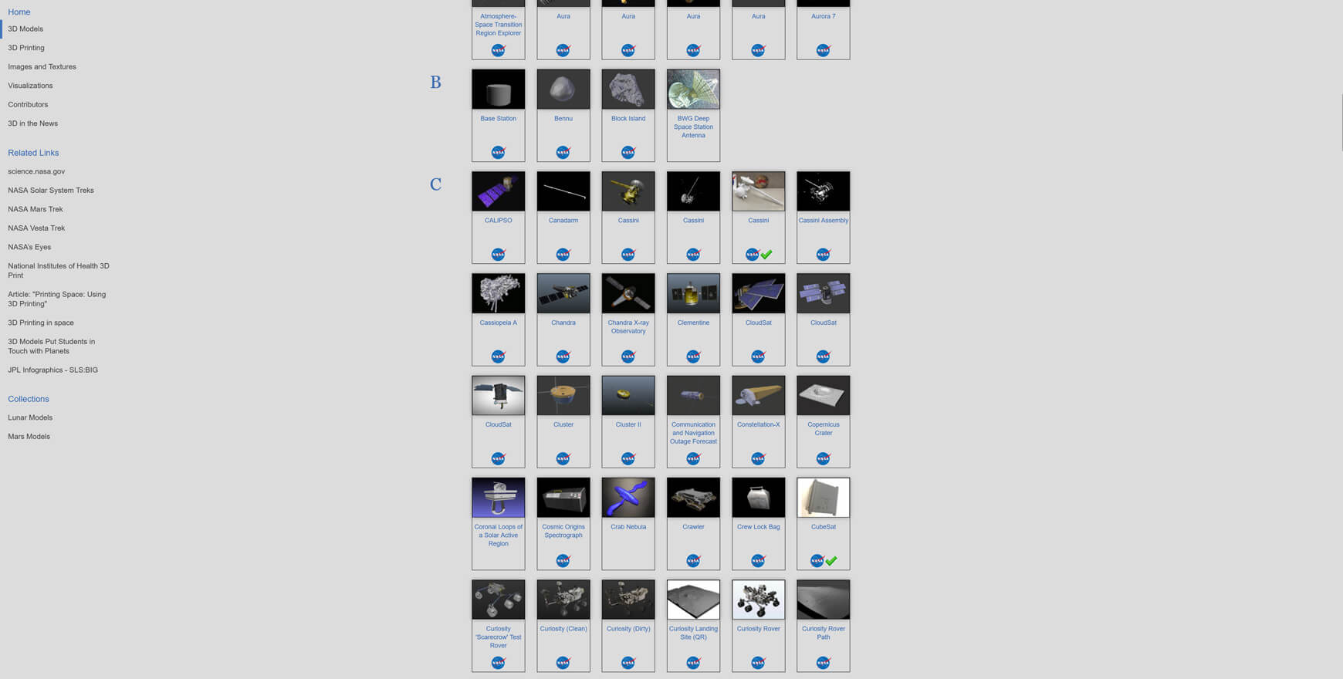Open JPL Infographics - SLS:BIG link

click(52, 370)
